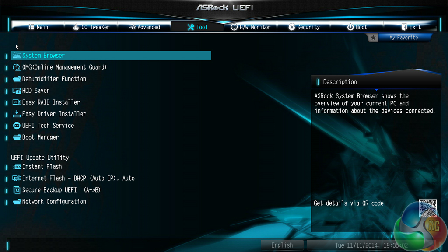Screen dimensions: 448x252
Task: Click the Boot tab power icon
Action: 350,27
